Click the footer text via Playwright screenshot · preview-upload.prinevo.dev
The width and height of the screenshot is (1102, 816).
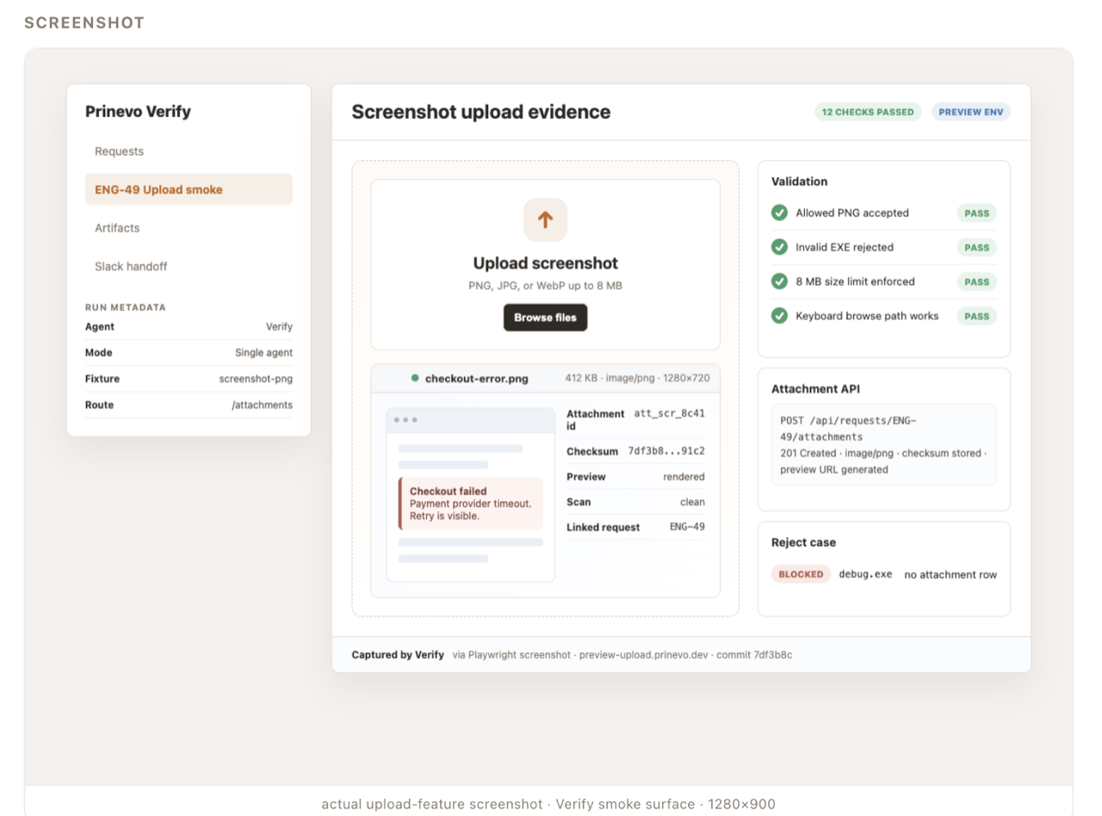580,655
